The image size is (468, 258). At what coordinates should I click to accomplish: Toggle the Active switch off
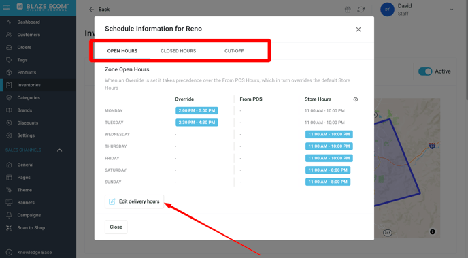(425, 71)
